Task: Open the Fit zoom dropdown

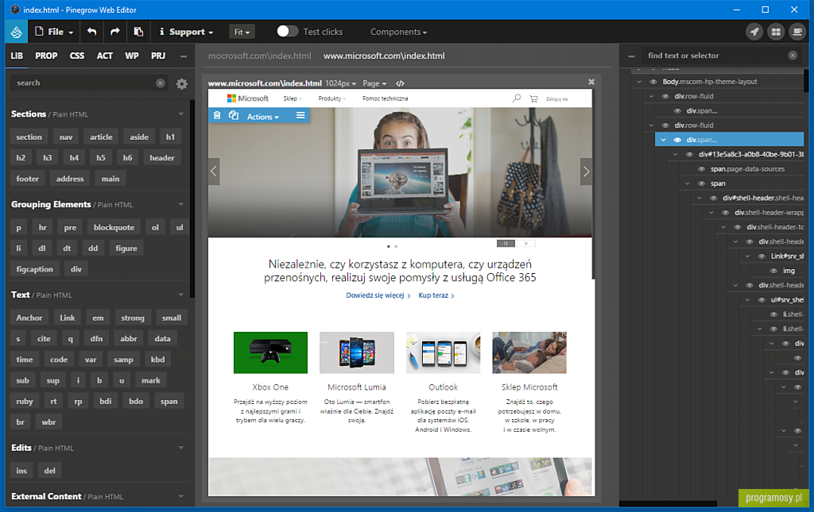Action: point(242,32)
